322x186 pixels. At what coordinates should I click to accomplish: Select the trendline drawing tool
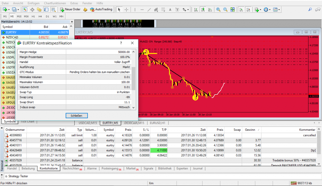tap(150, 10)
